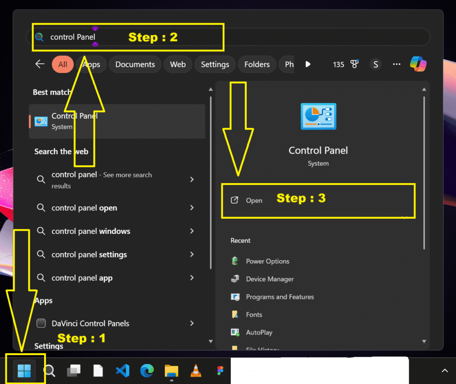Click the magnifier icon in the search box
This screenshot has width=456, height=384.
pos(40,37)
